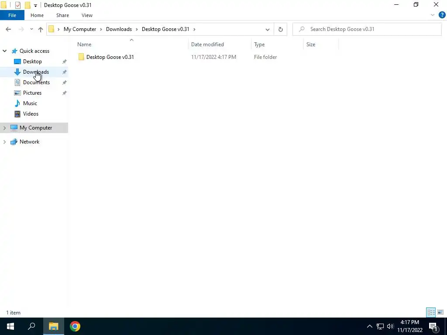
Task: Click the pin icon beside Desktop
Action: (x=65, y=62)
